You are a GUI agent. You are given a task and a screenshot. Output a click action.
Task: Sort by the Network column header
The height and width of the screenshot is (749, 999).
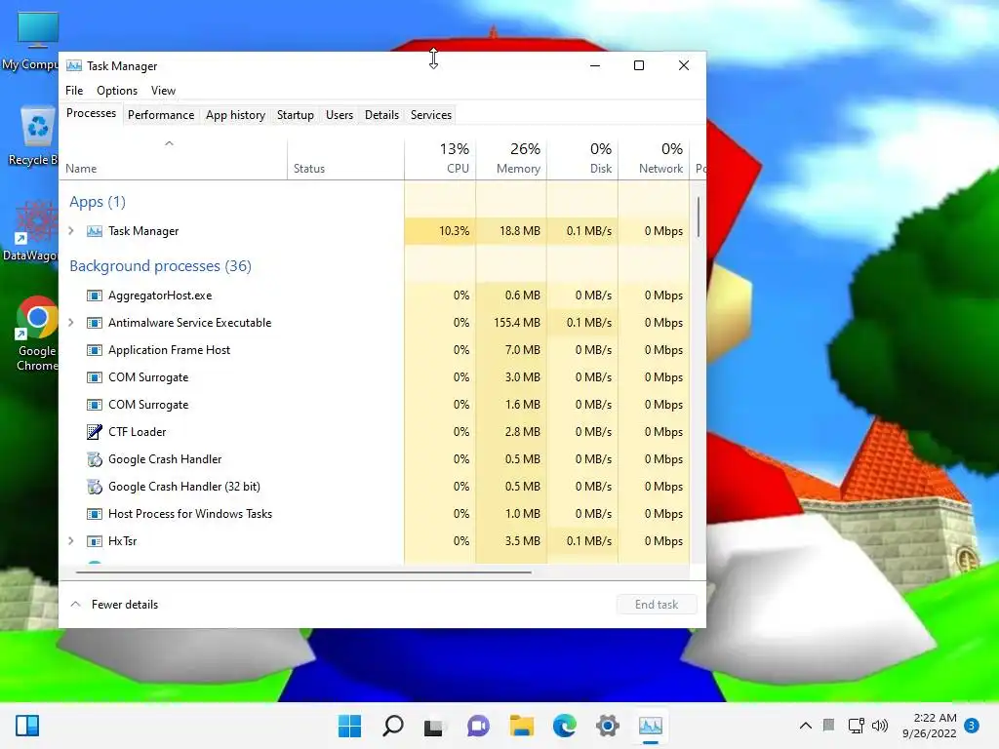point(654,159)
